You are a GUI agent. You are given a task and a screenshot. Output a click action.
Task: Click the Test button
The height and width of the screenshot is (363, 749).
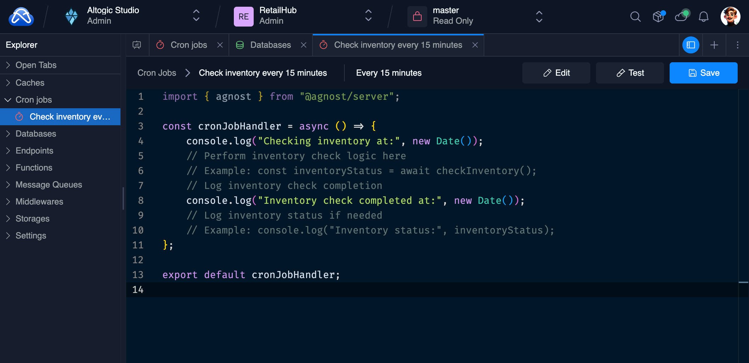point(630,73)
